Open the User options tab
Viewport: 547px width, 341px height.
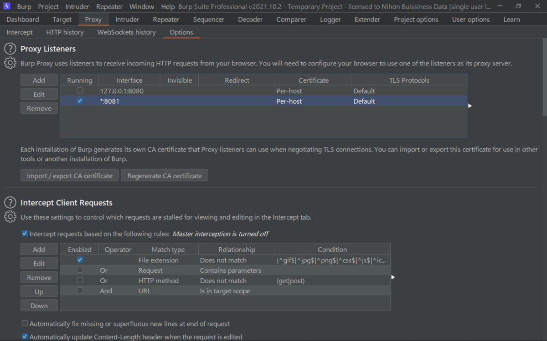(471, 20)
